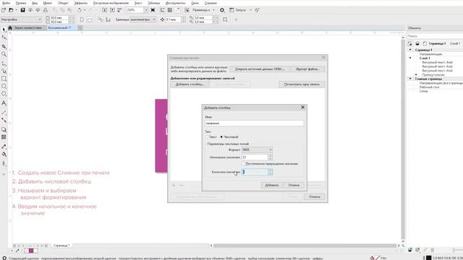Select the Drop Shadow tool
The image size is (463, 260).
(4, 129)
